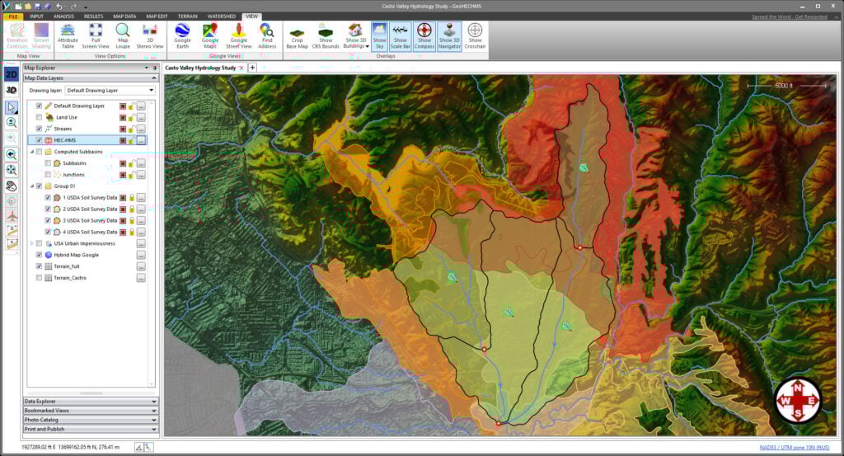Click the Find Address icon

[267, 36]
